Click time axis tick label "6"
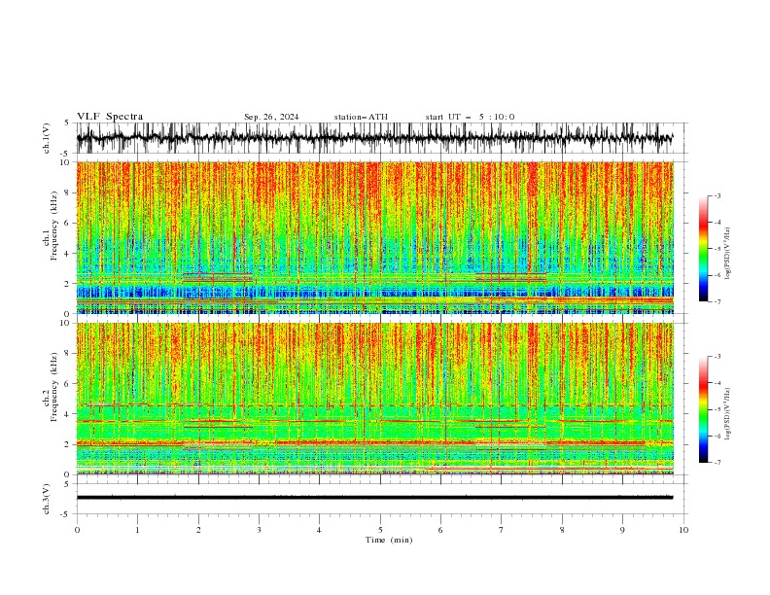 (x=440, y=530)
